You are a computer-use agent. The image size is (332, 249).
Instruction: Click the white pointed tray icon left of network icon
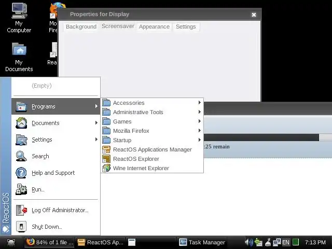268,242
